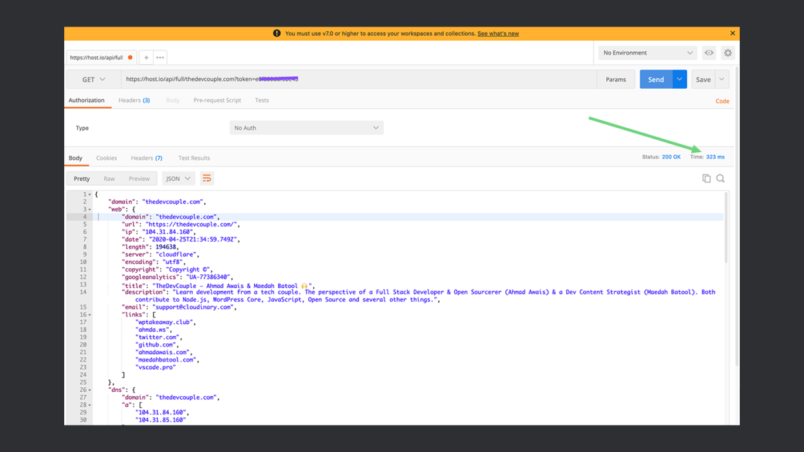804x452 pixels.
Task: Click the environment quick look eye icon
Action: pos(709,53)
